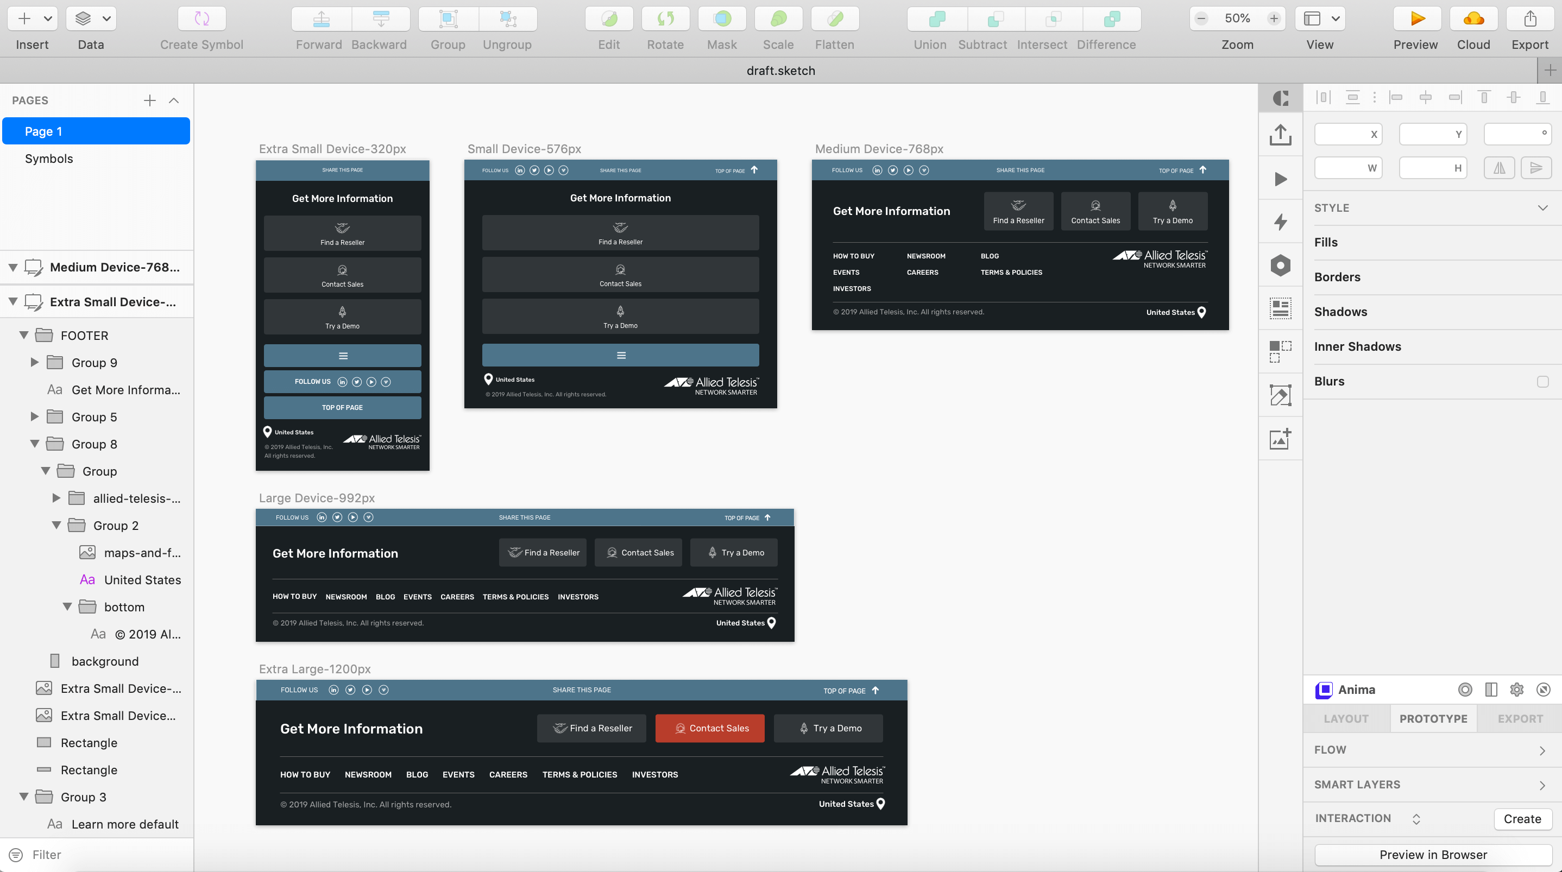Image resolution: width=1562 pixels, height=872 pixels.
Task: Enable the Blurs checkbox
Action: pyautogui.click(x=1542, y=381)
